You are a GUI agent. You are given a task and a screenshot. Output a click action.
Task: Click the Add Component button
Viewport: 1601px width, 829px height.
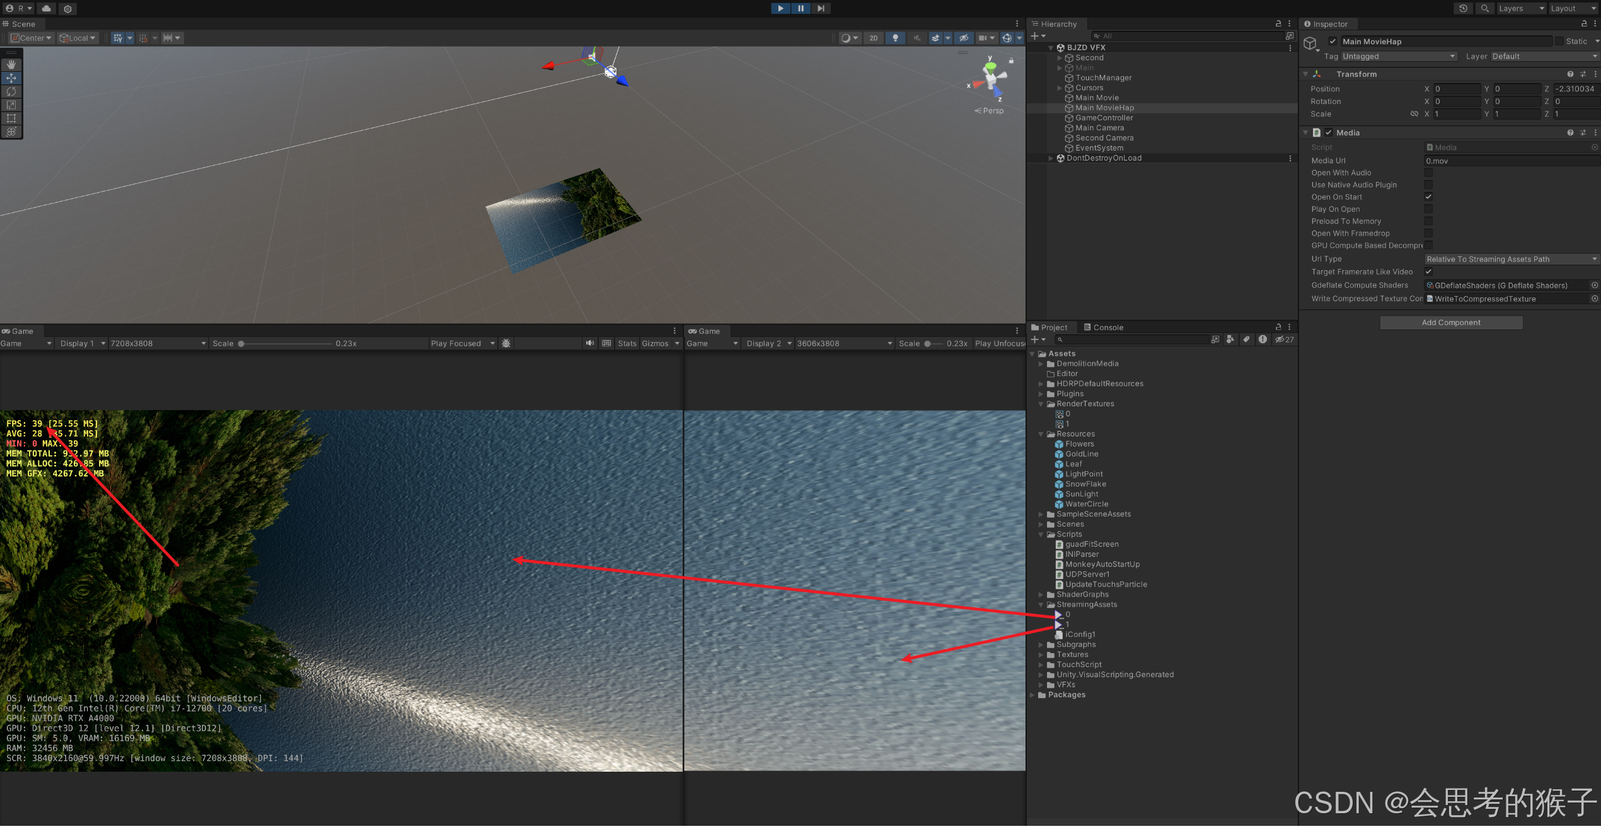pos(1450,323)
